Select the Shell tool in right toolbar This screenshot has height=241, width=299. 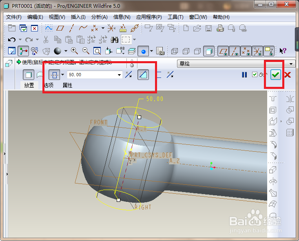tap(273, 110)
